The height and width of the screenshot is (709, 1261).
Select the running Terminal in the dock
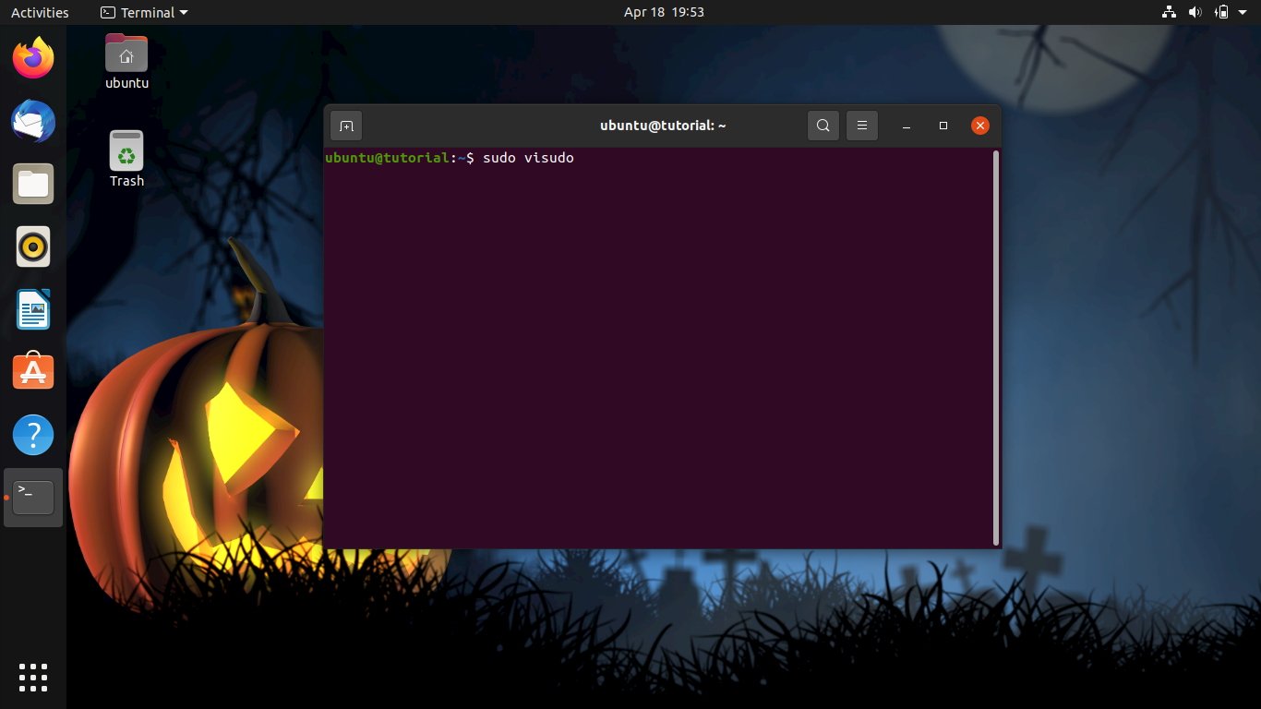pos(32,497)
